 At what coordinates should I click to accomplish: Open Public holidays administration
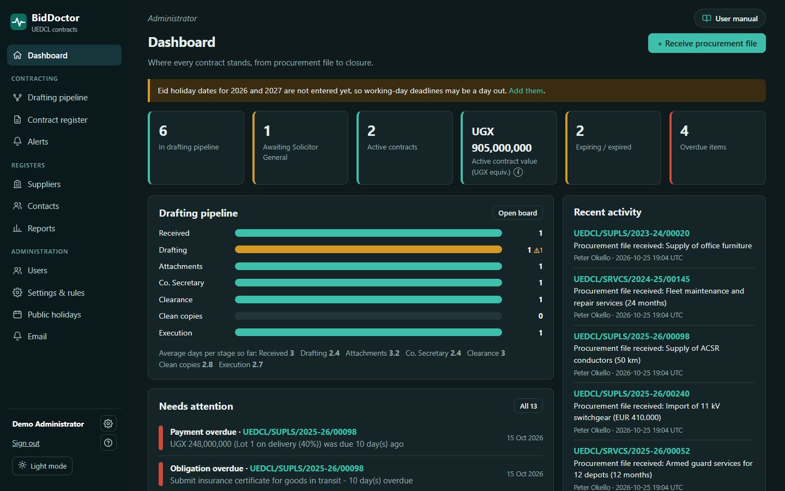(x=64, y=314)
